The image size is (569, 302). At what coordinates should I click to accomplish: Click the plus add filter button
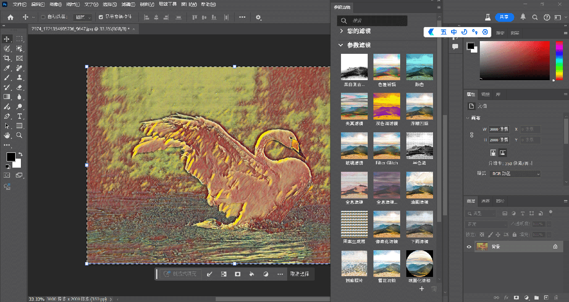(x=422, y=289)
